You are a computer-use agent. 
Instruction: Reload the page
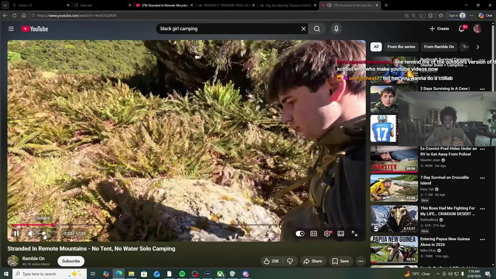click(14, 15)
